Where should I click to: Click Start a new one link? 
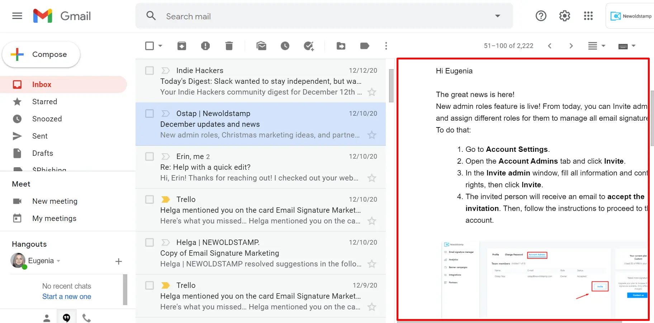(x=67, y=297)
